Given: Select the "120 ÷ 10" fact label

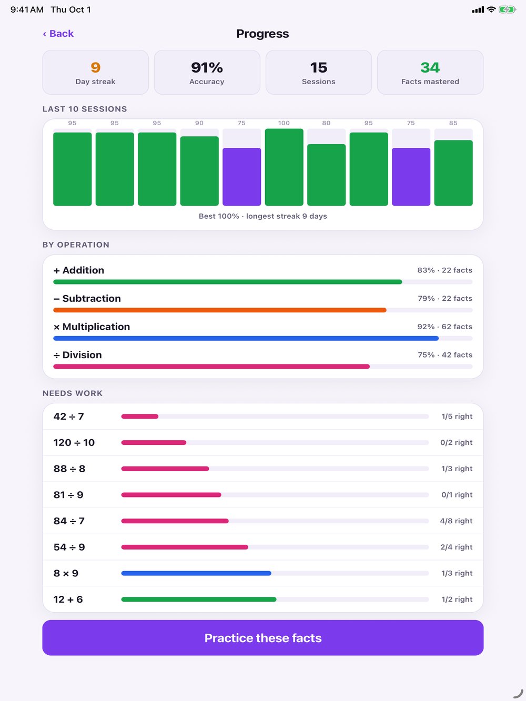Looking at the screenshot, I should coord(74,443).
